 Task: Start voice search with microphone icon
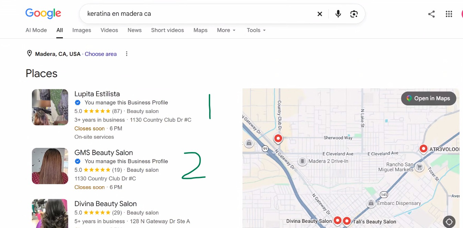click(338, 14)
